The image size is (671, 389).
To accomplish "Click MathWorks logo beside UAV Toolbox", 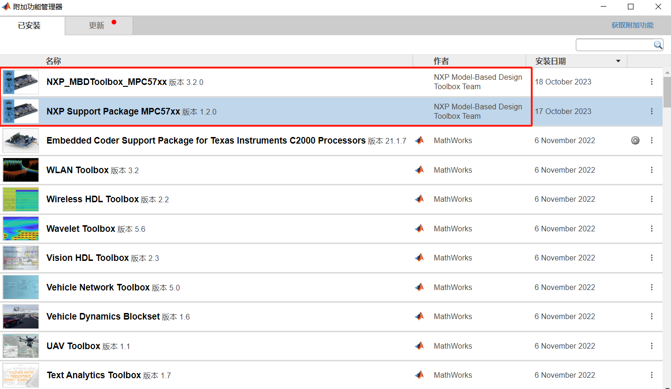I will [x=419, y=346].
